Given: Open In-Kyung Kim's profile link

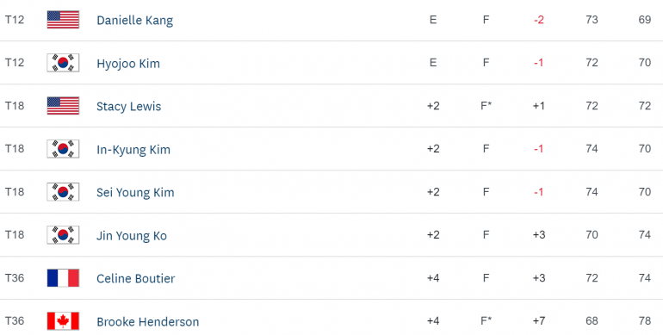Looking at the screenshot, I should pyautogui.click(x=133, y=150).
